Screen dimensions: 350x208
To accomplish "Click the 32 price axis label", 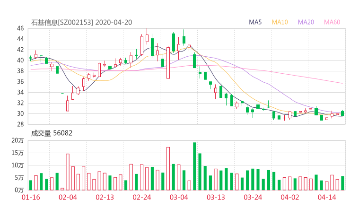I will click(20, 103).
